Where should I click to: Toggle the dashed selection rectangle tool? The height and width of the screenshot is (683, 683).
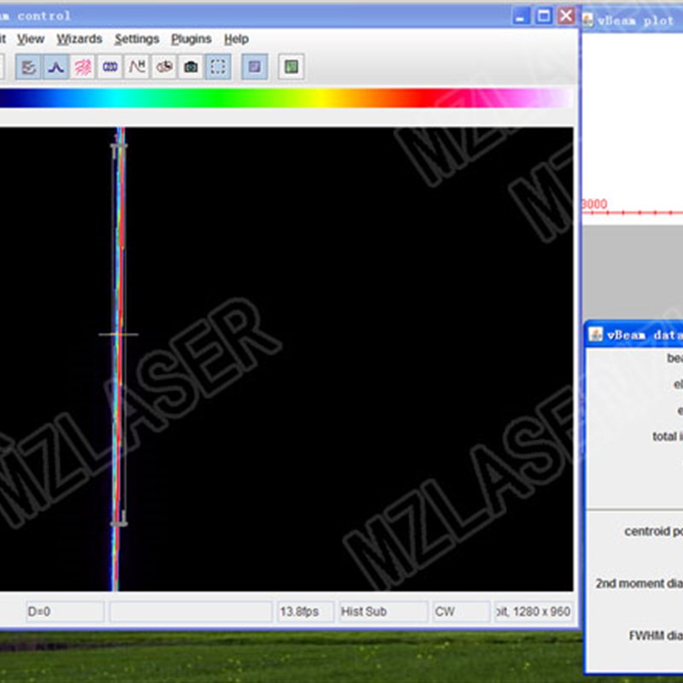(218, 67)
